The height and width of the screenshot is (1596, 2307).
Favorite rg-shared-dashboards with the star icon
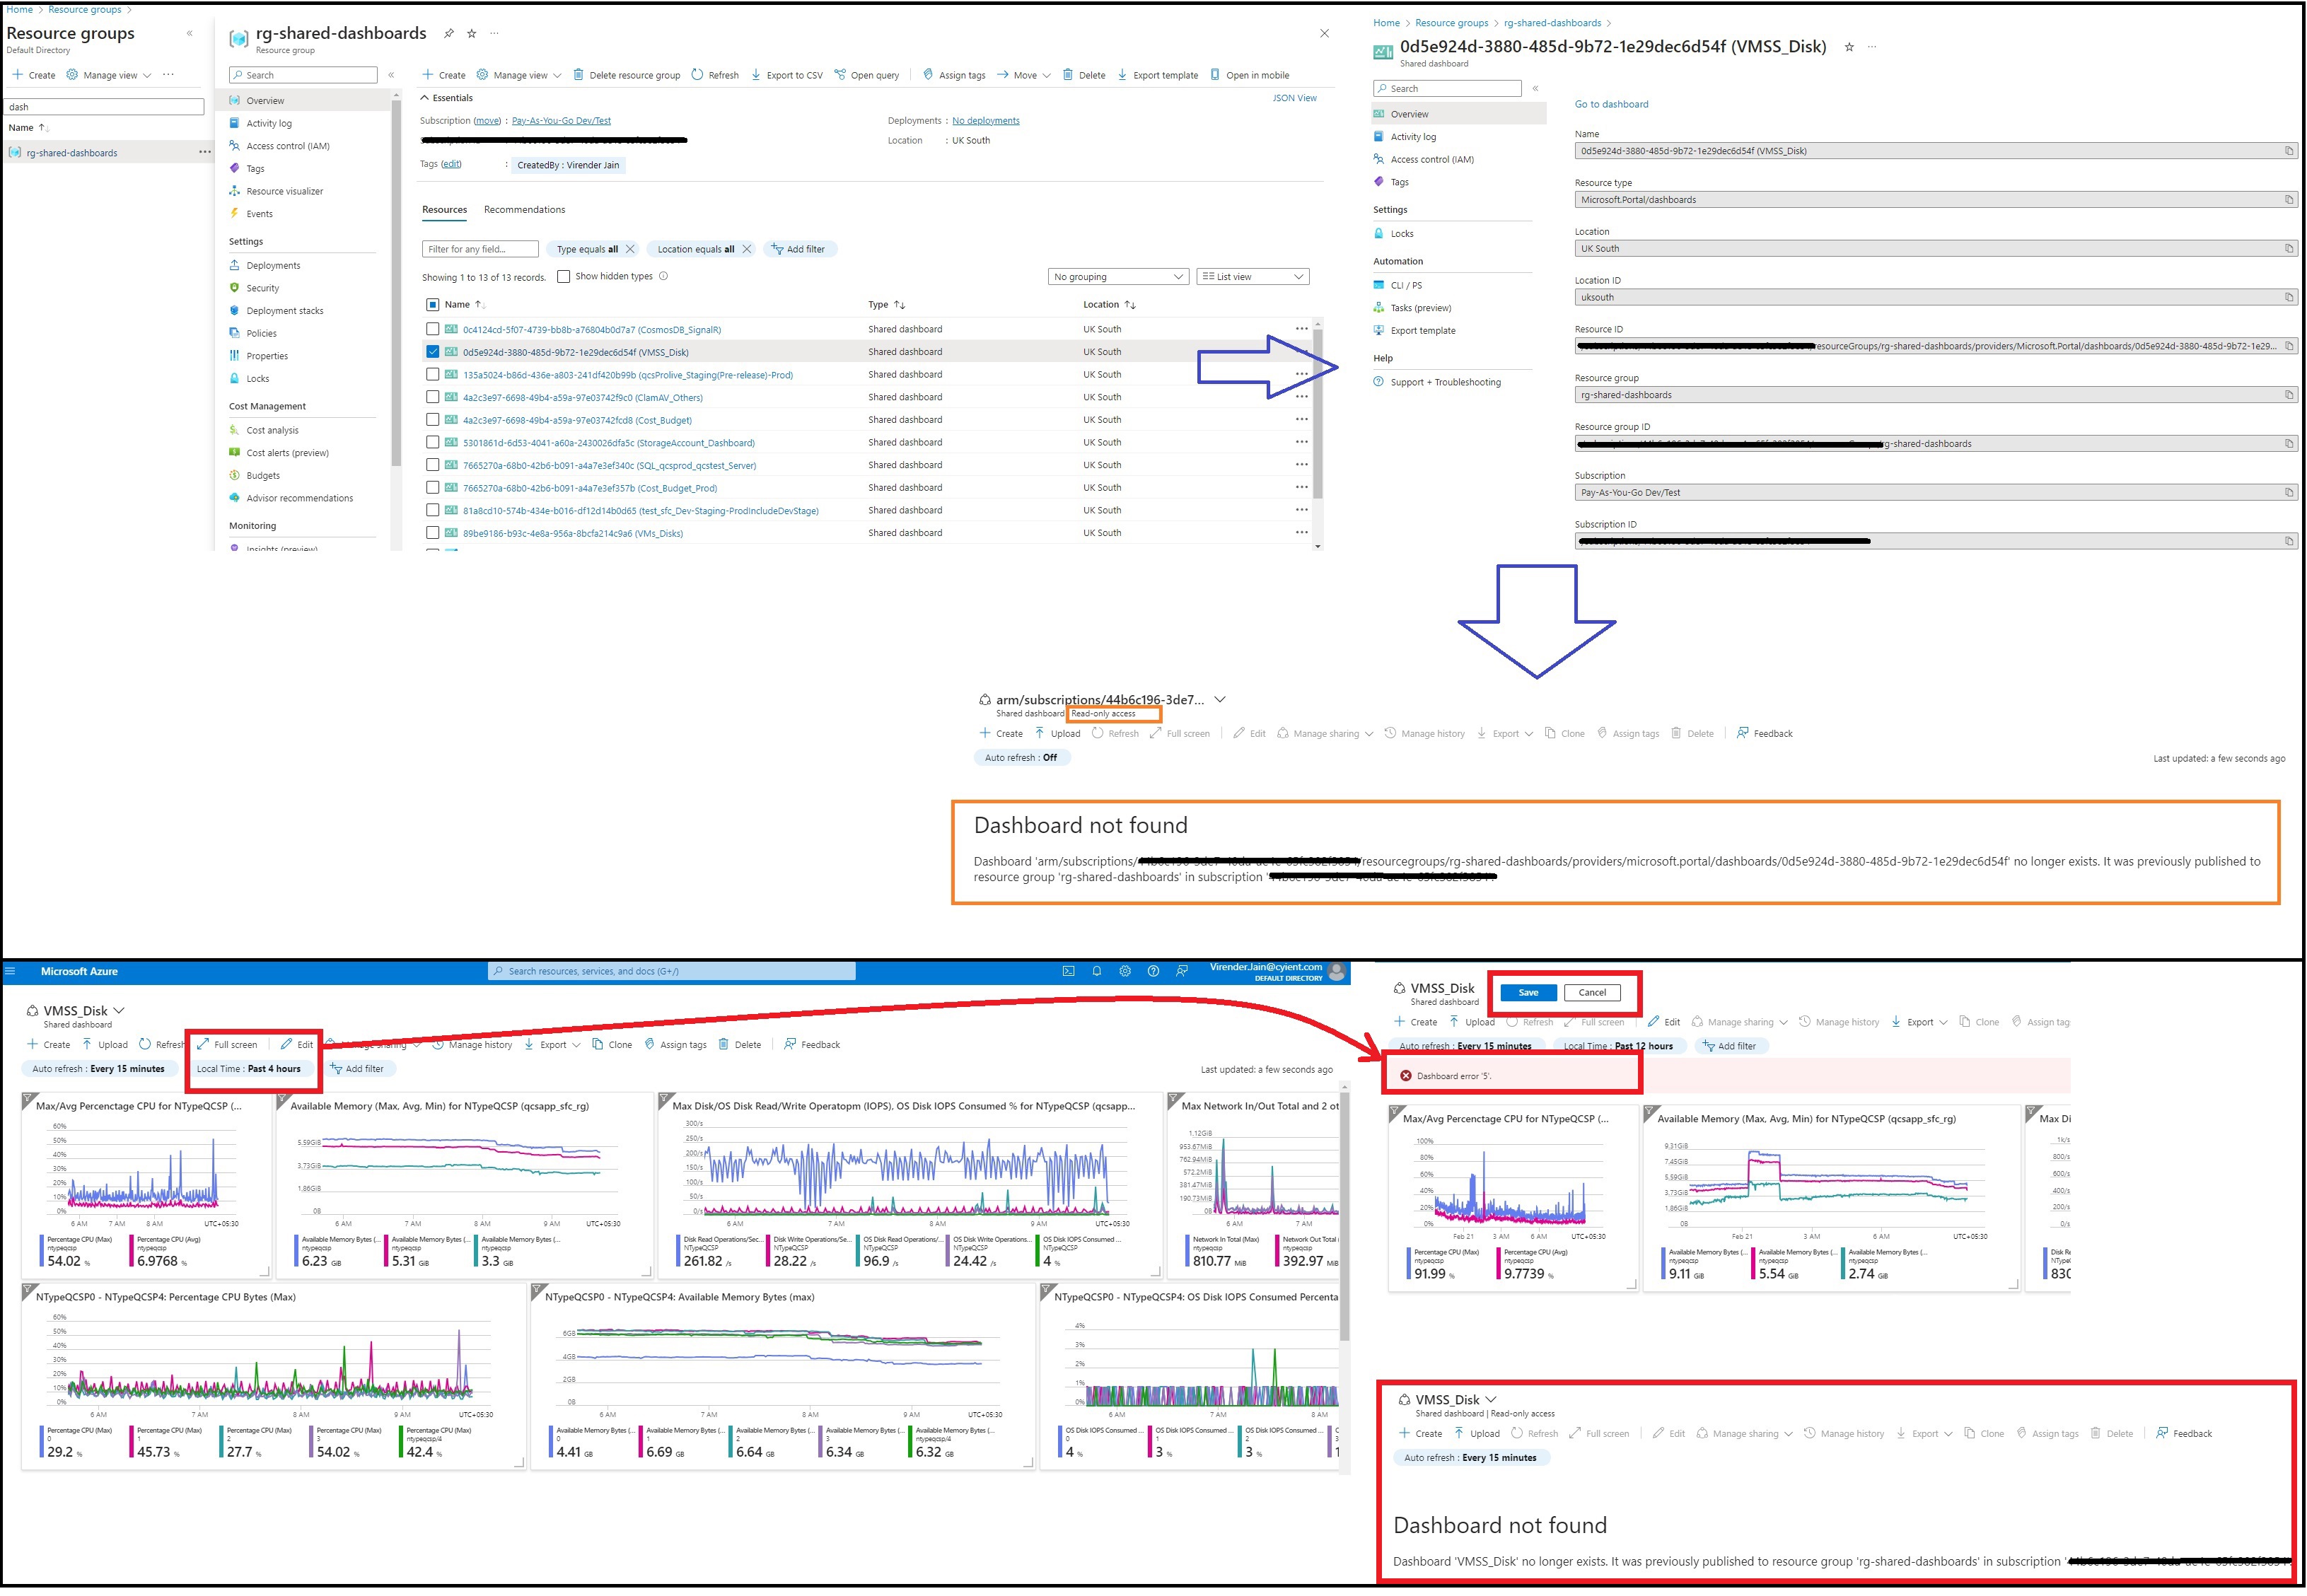pyautogui.click(x=472, y=34)
